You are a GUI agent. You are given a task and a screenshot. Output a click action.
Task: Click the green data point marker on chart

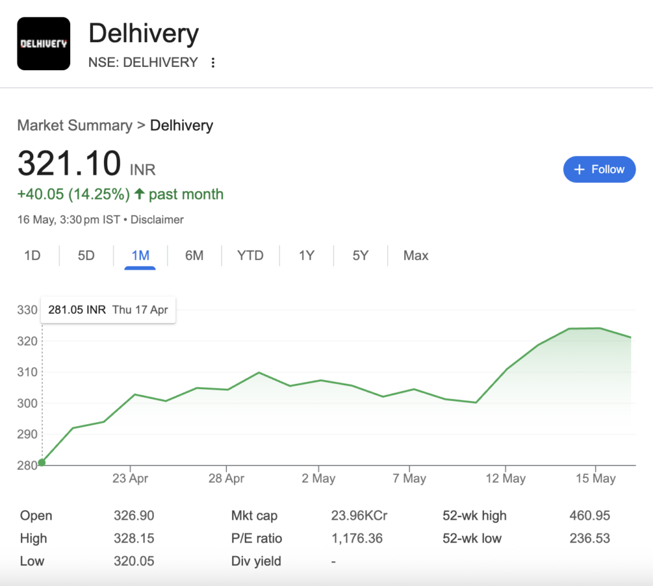pos(42,462)
